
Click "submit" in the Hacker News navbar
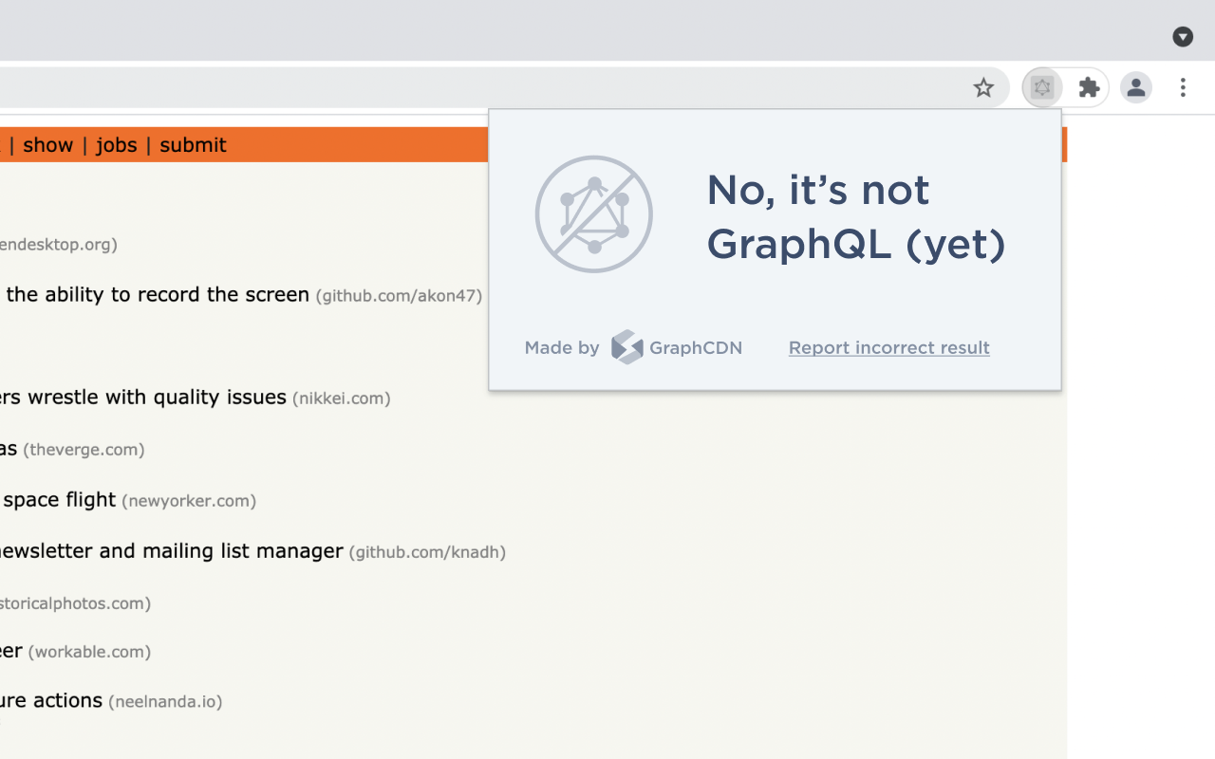point(192,144)
